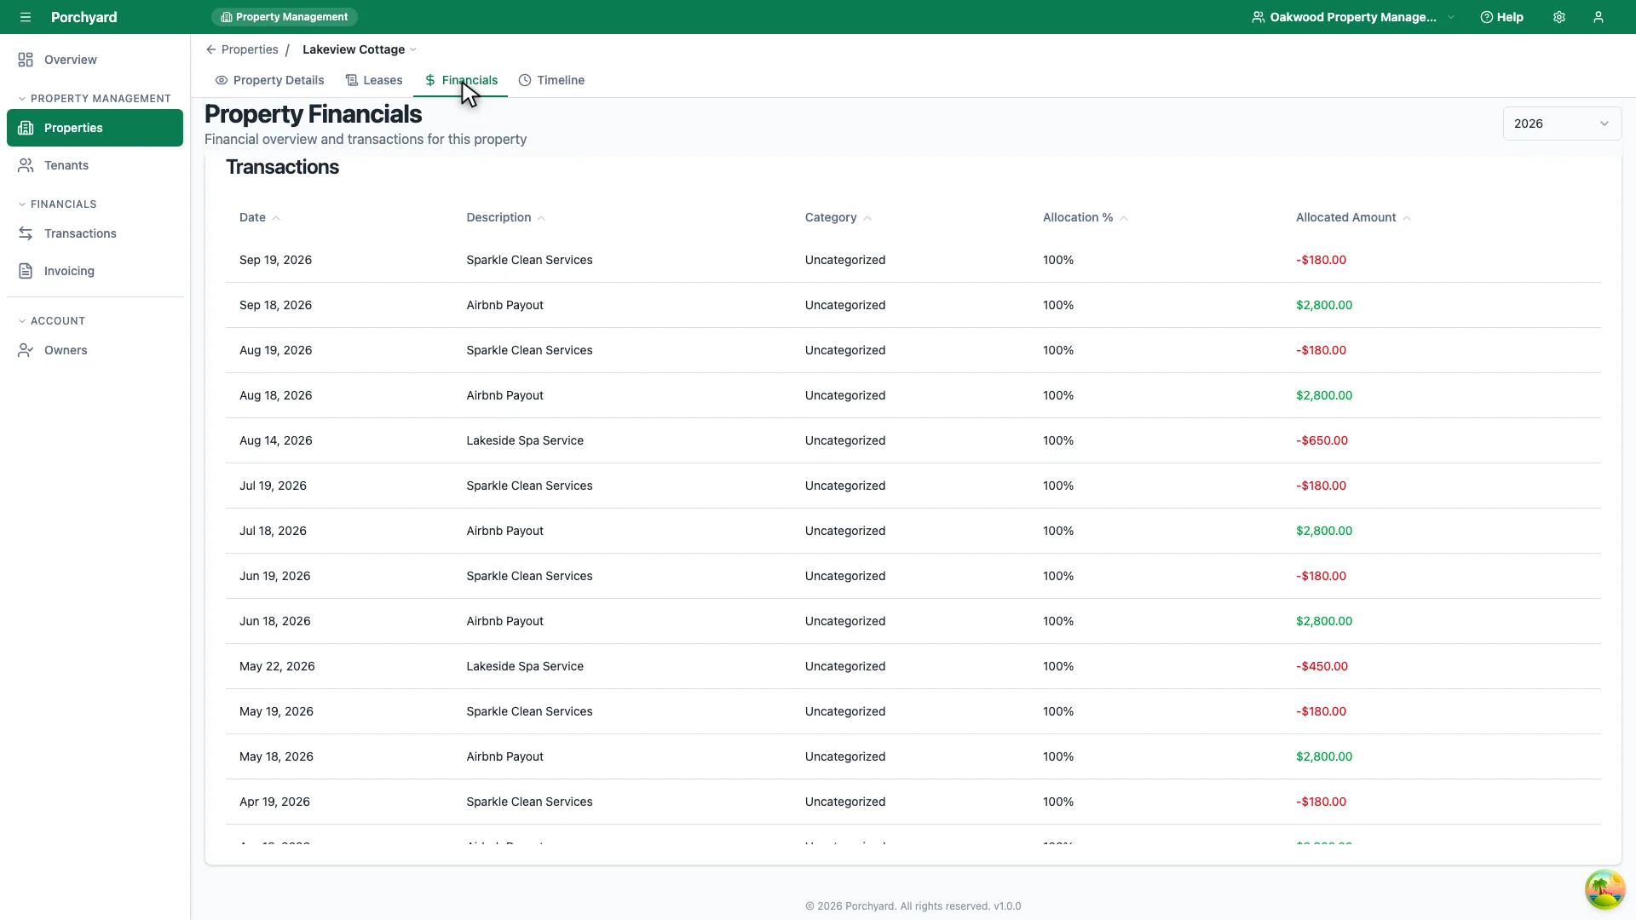Viewport: 1636px width, 920px height.
Task: Collapse the FINANCIALS sidebar section
Action: [58, 204]
